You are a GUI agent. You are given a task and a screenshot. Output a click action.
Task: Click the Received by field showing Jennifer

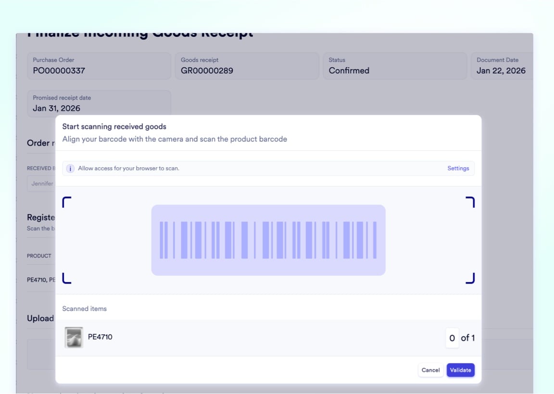(41, 184)
